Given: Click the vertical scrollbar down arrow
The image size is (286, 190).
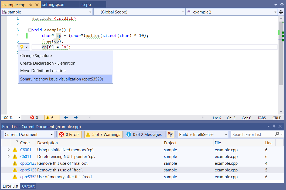Looking at the screenshot, I should click(x=281, y=112).
